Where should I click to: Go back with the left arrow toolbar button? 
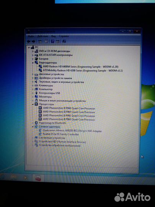click(29, 41)
